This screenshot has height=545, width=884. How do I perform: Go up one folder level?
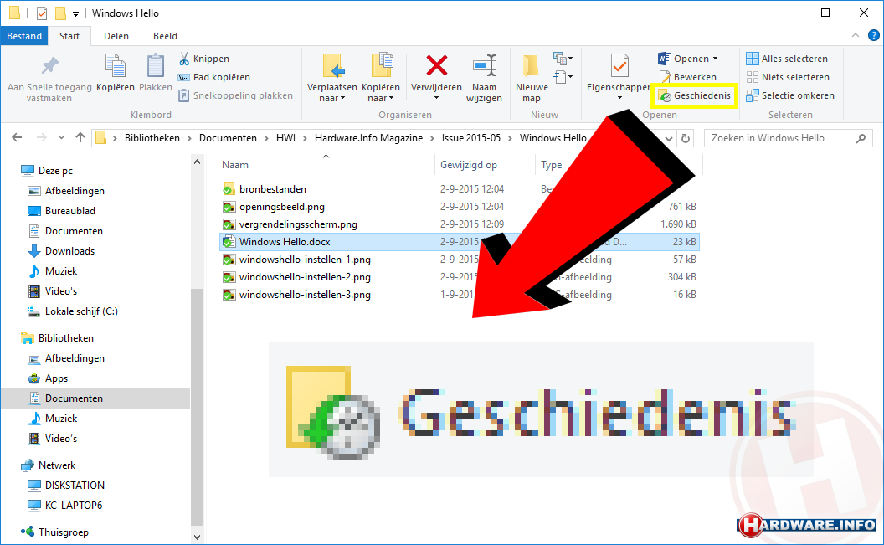(80, 137)
